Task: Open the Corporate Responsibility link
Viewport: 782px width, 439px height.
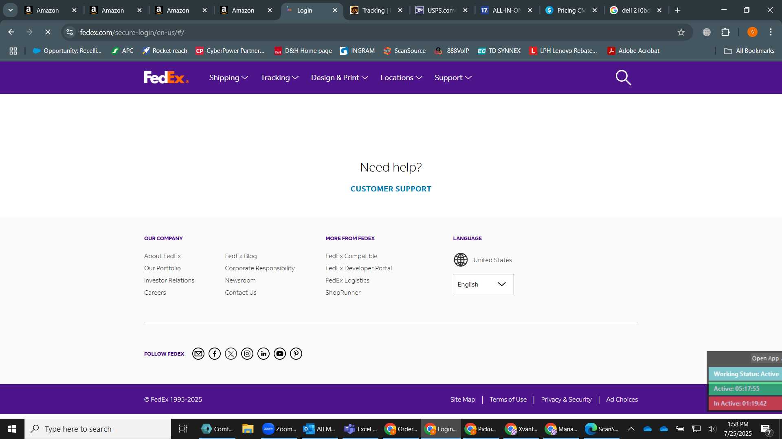Action: click(259, 268)
